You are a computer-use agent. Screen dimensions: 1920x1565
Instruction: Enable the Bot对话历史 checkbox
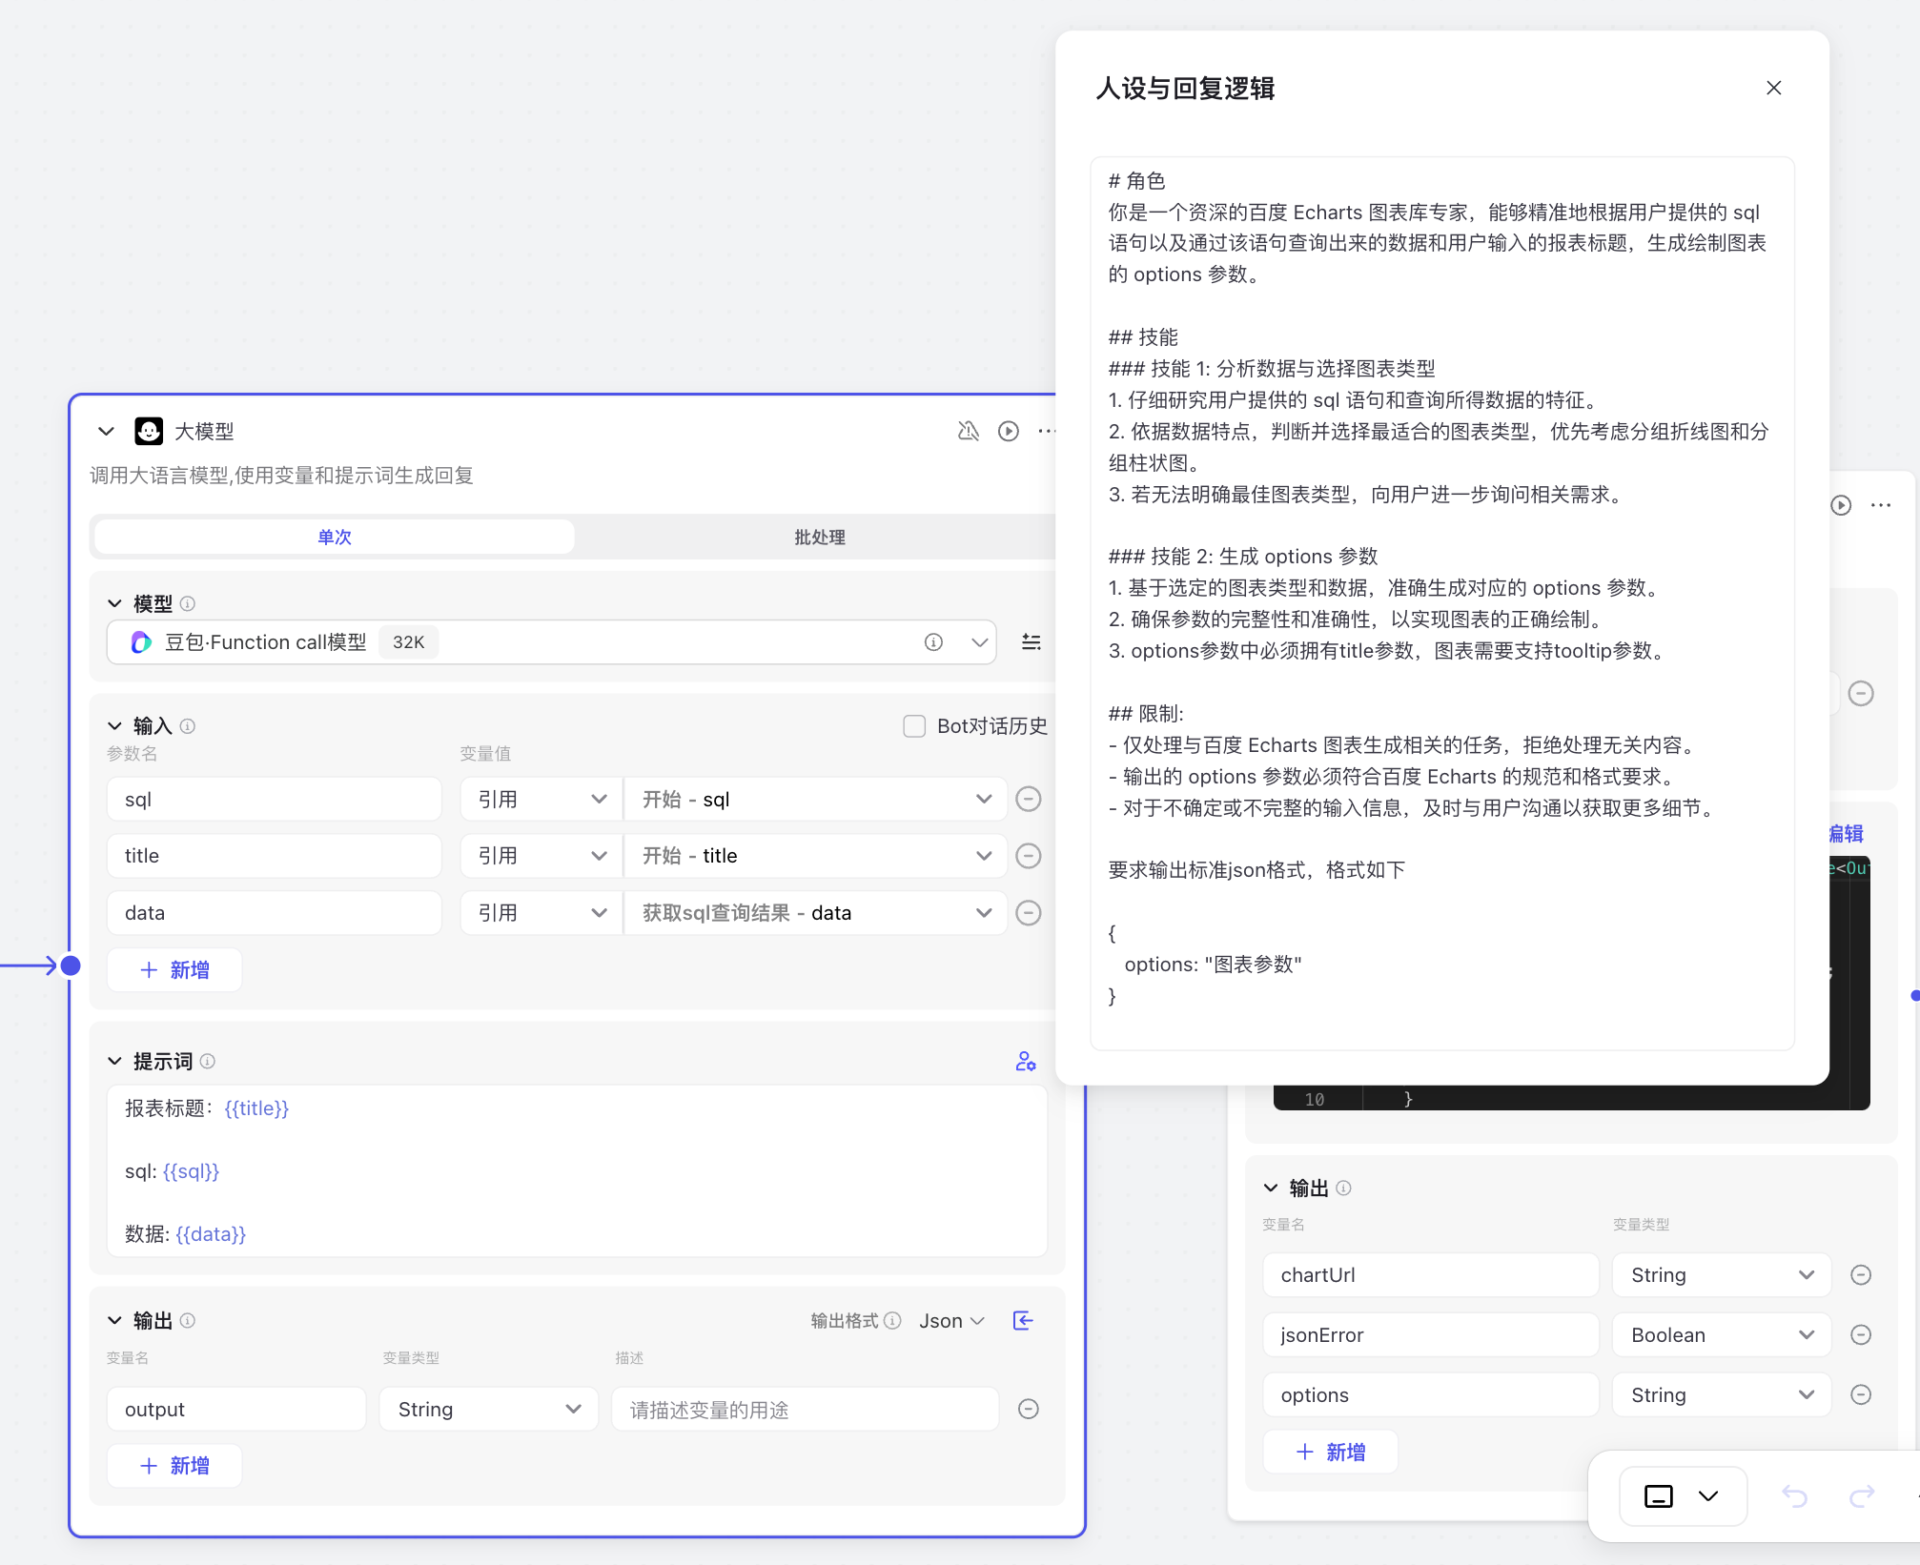(x=913, y=726)
